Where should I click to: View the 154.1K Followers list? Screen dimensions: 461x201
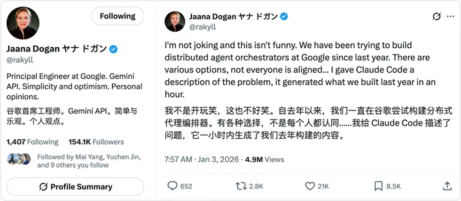[x=96, y=142]
